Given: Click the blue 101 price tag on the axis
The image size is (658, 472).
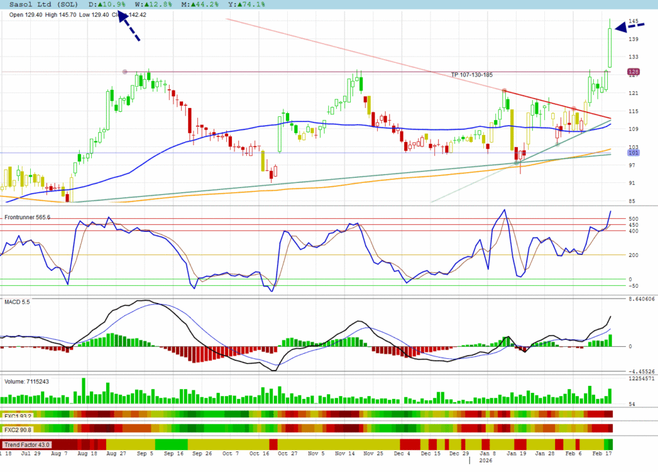Looking at the screenshot, I should coord(633,153).
